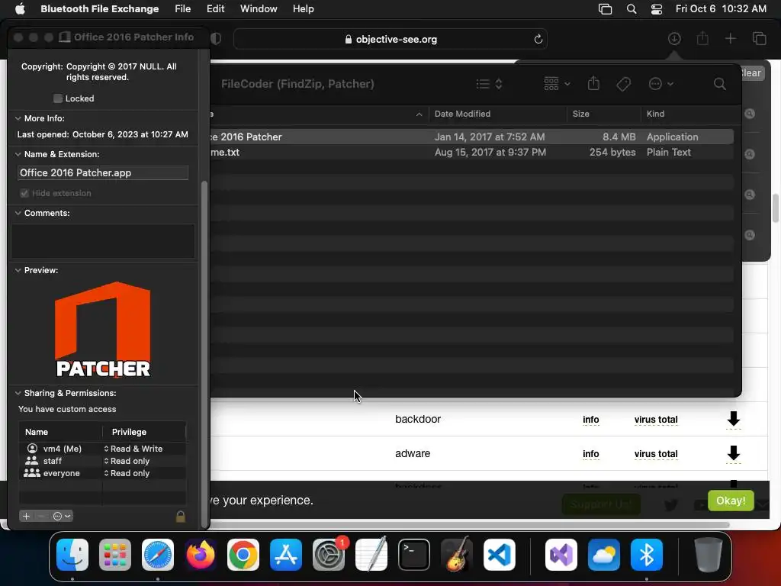Click Safari's Show Downloads icon
Viewport: 781px width, 586px height.
[x=674, y=39]
